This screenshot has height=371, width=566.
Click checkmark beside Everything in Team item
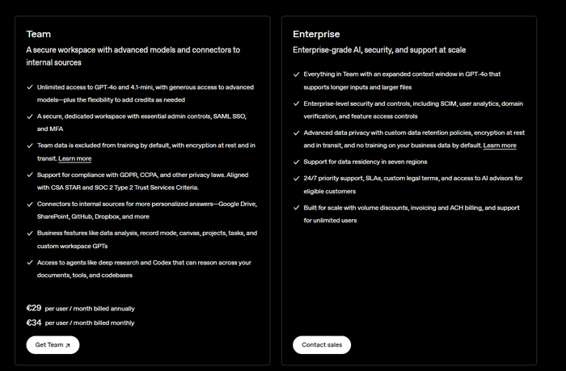(297, 74)
